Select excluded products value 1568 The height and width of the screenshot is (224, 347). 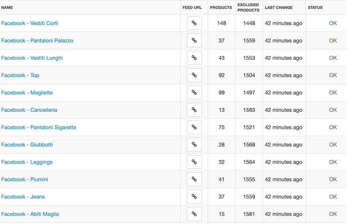pyautogui.click(x=249, y=145)
